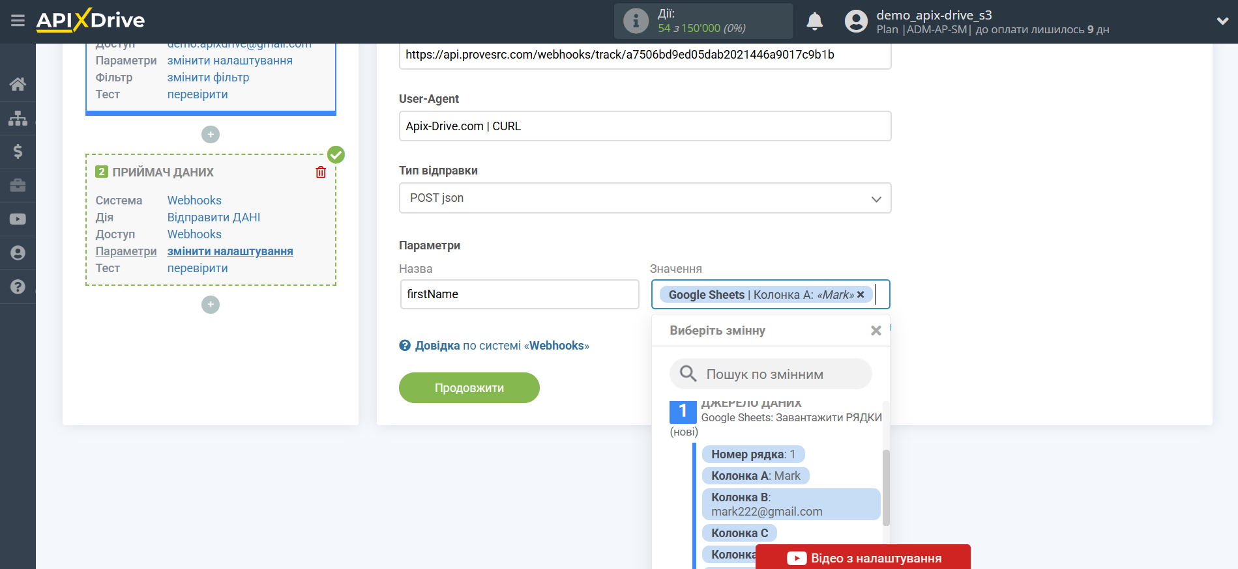Viewport: 1238px width, 569px height.
Task: Click the variable search magnifier icon
Action: coord(688,374)
